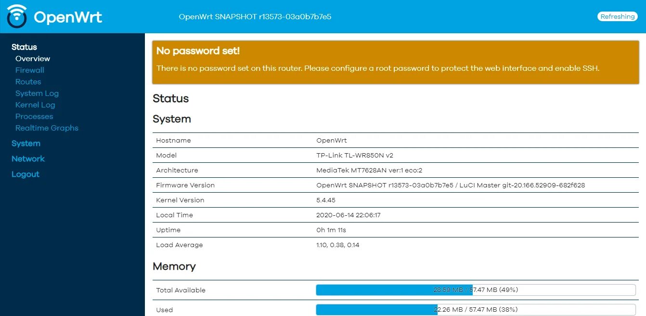
Task: Click the 'Architecture' row label
Action: [177, 170]
